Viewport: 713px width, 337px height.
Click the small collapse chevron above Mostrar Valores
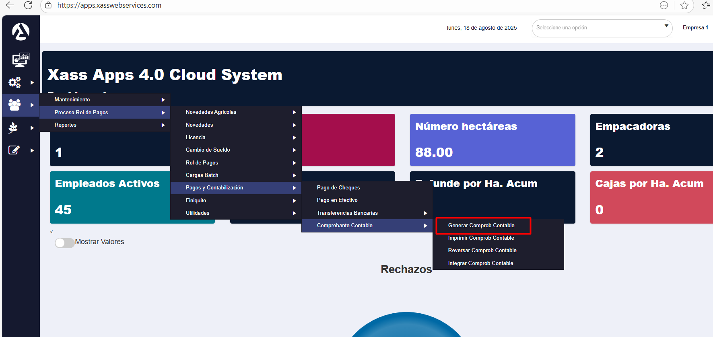pos(52,232)
